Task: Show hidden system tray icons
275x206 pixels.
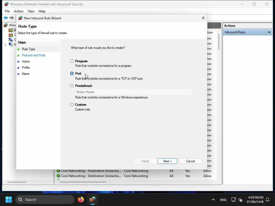Action: [x=213, y=200]
